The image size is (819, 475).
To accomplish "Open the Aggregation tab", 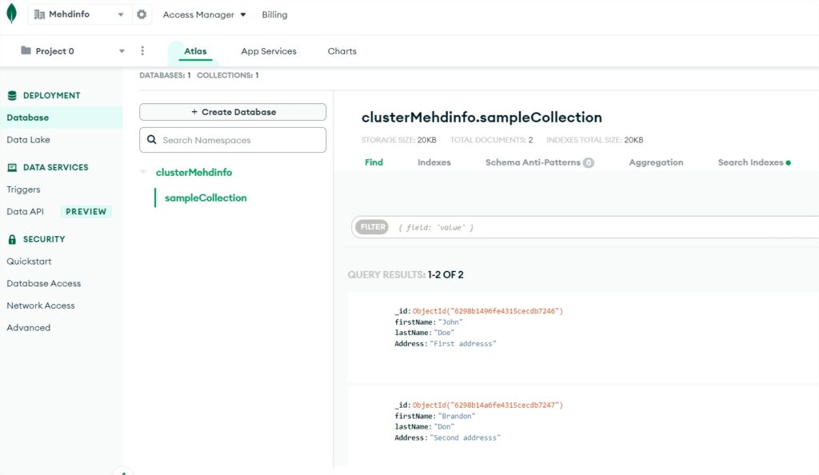I will (656, 162).
